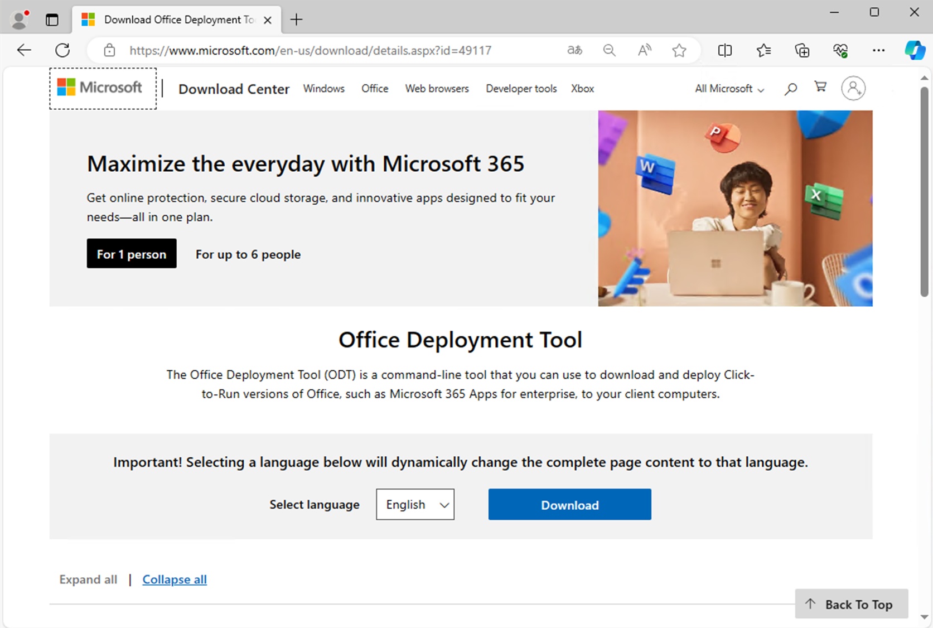Click the account sign-in icon

[x=853, y=88]
